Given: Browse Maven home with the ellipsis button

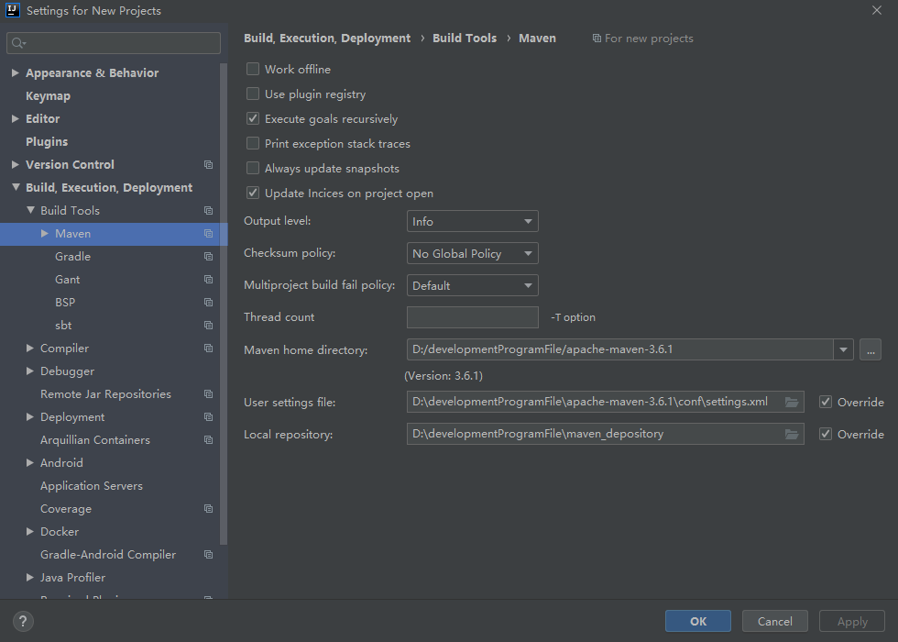Looking at the screenshot, I should [871, 349].
